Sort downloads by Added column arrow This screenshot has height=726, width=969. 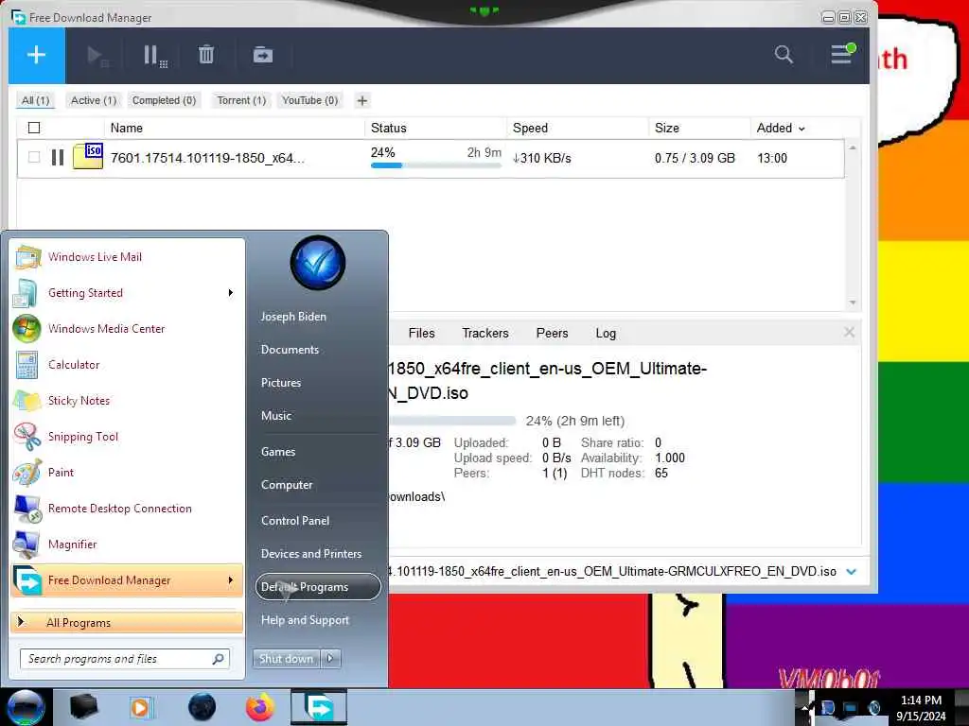point(802,129)
